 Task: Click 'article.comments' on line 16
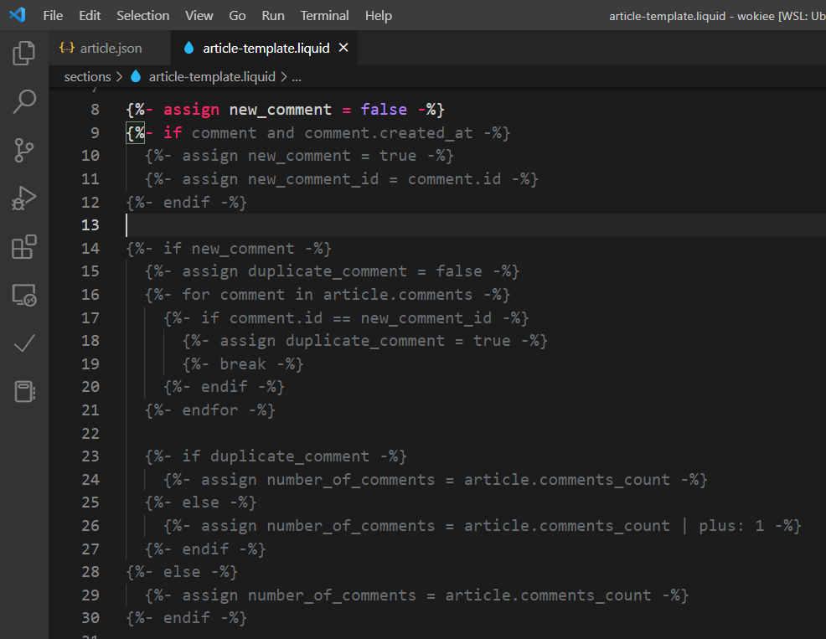click(398, 295)
